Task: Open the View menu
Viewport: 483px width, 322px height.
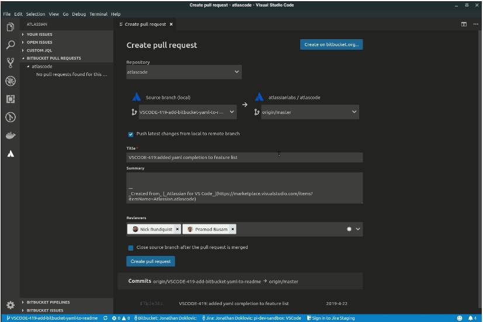Action: point(54,14)
